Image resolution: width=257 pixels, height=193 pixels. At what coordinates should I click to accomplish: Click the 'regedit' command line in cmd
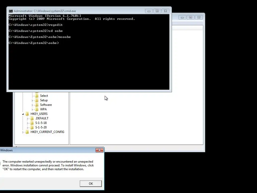coord(36,25)
